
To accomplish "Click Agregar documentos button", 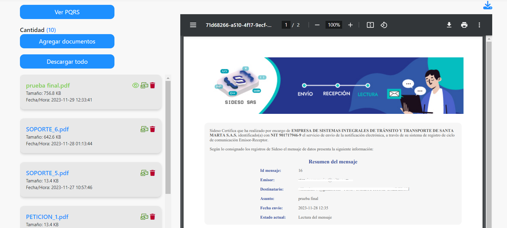I will click(x=67, y=41).
